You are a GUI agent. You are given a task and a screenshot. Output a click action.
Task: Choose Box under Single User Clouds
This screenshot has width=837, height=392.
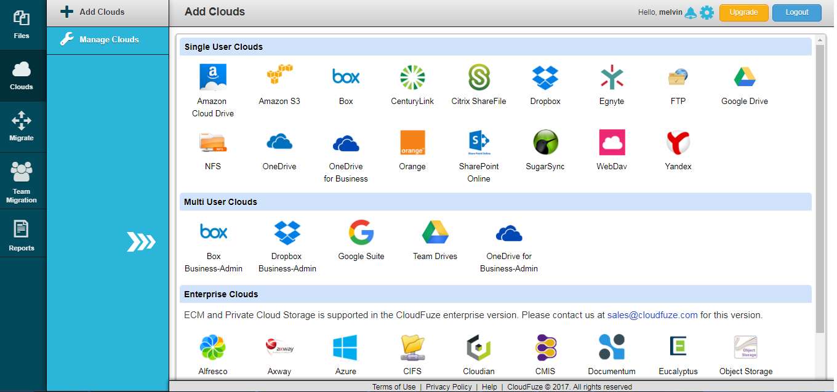[346, 78]
